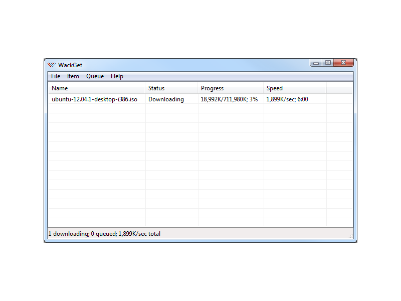Image resolution: width=401 pixels, height=301 pixels.
Task: Open the Help menu
Action: coord(117,76)
